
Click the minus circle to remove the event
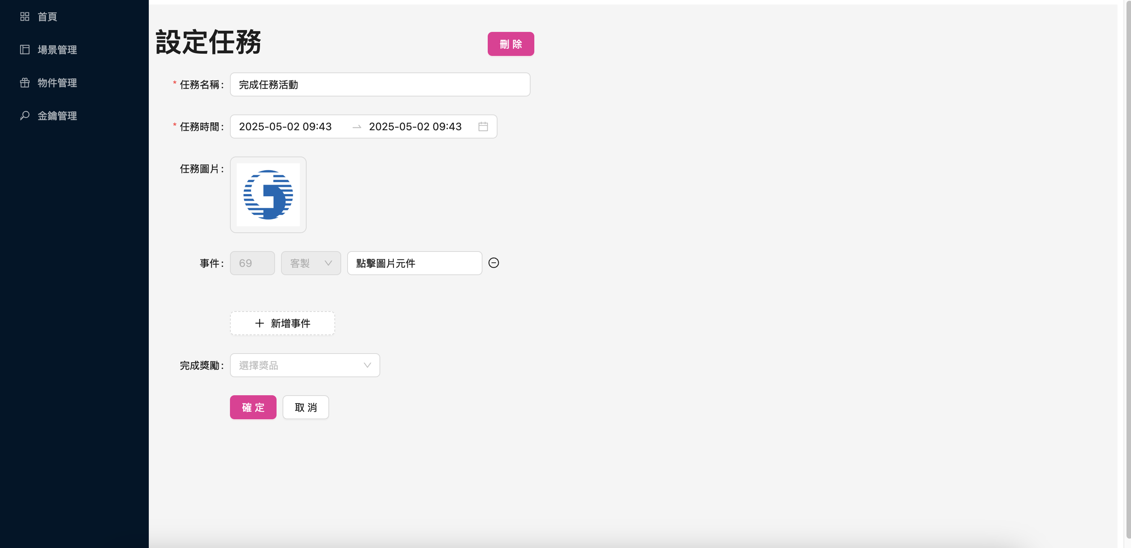pos(493,263)
